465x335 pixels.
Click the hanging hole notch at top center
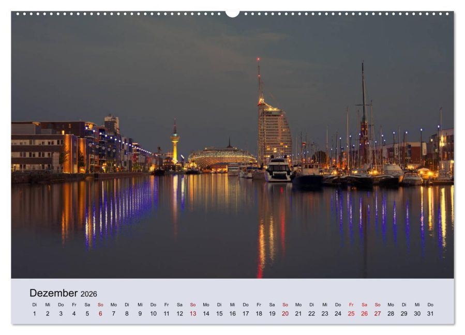[232, 13]
